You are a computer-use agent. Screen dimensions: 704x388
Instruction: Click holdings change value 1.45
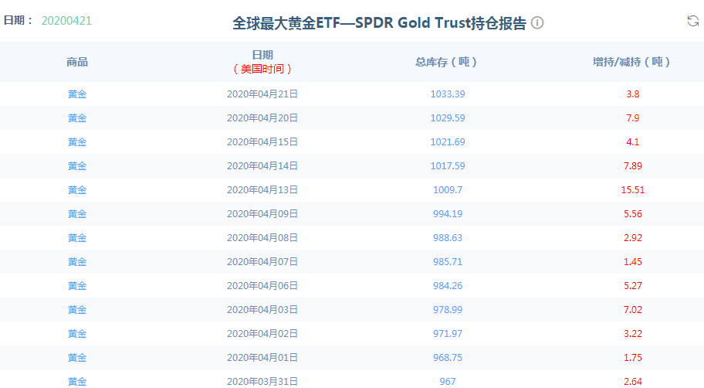click(x=633, y=262)
